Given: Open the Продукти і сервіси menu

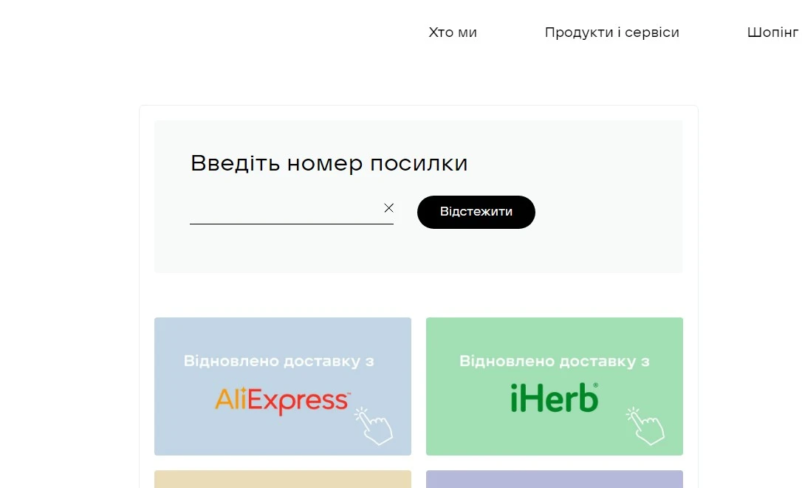Looking at the screenshot, I should pos(611,32).
